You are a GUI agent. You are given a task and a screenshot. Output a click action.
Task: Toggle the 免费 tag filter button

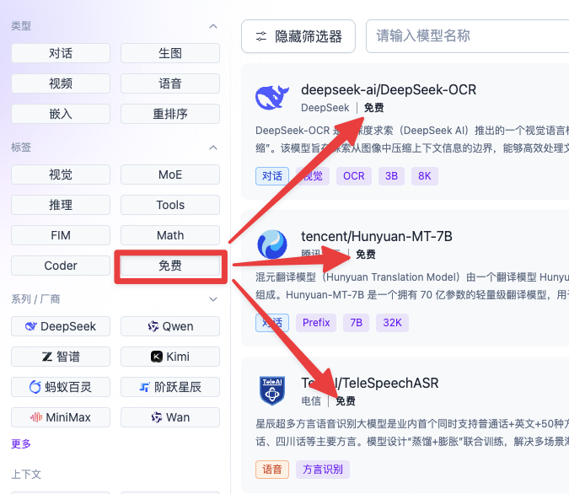point(170,266)
